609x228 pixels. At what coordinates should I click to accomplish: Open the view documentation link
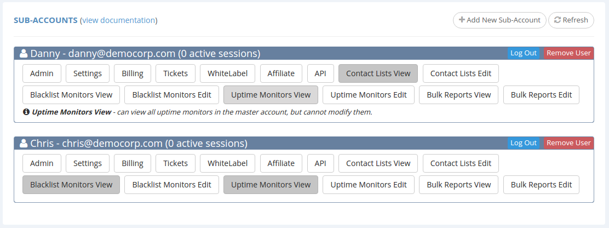118,20
